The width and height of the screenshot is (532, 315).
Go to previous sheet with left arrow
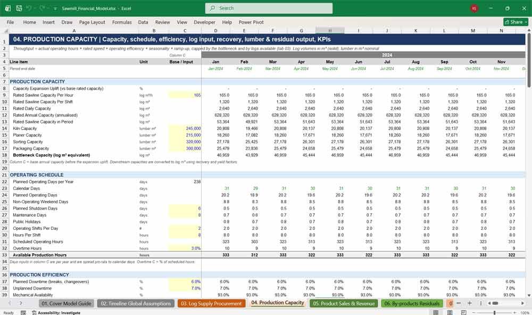[10, 303]
